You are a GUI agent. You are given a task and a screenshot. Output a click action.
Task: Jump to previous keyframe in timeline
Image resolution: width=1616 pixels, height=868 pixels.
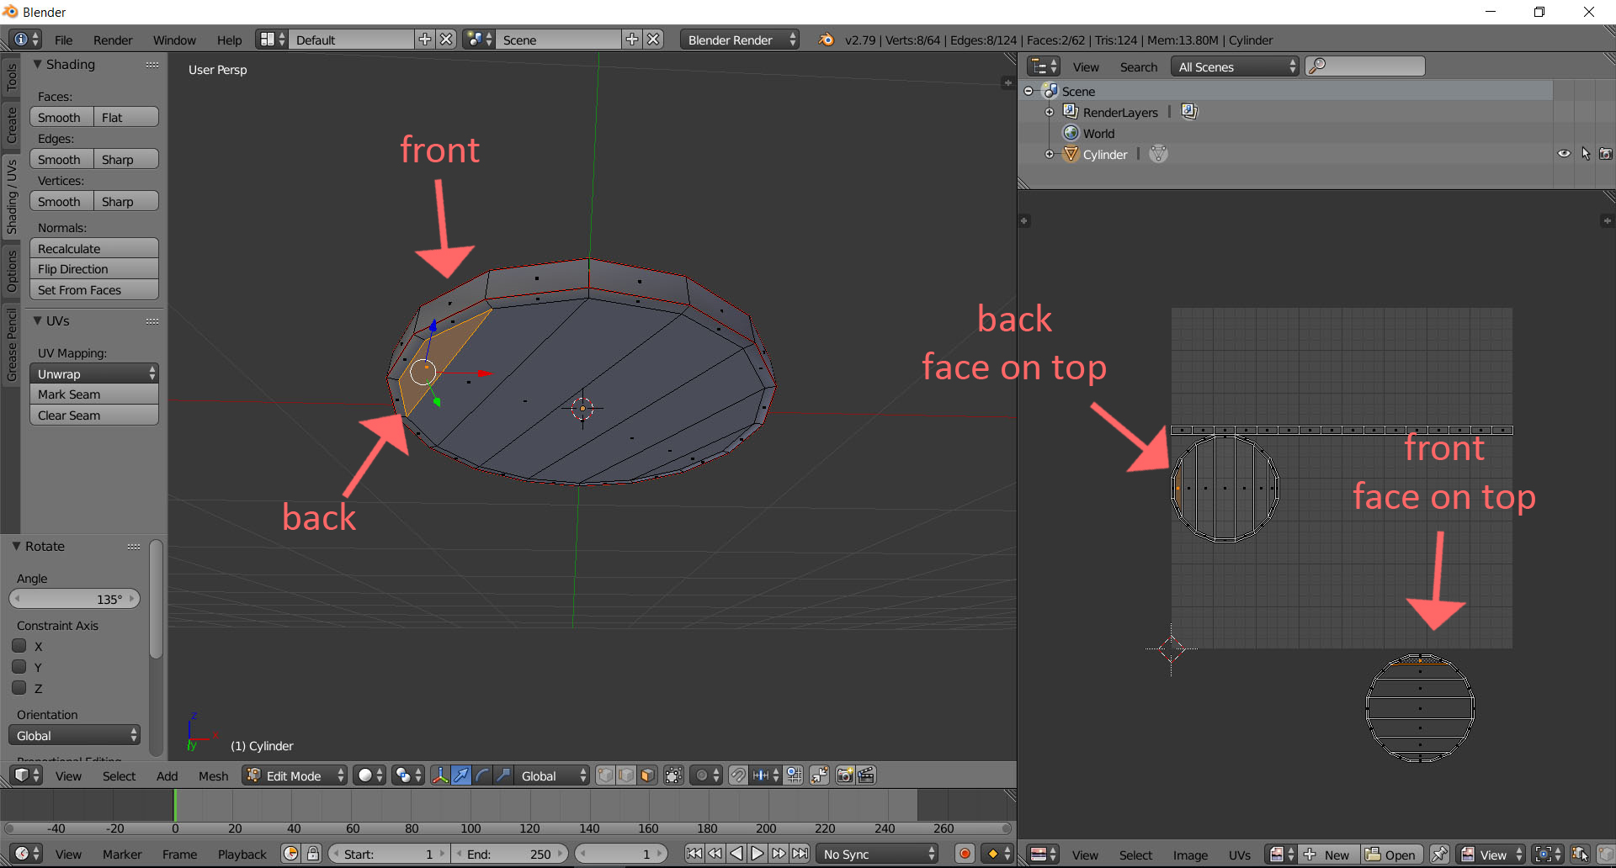[715, 854]
